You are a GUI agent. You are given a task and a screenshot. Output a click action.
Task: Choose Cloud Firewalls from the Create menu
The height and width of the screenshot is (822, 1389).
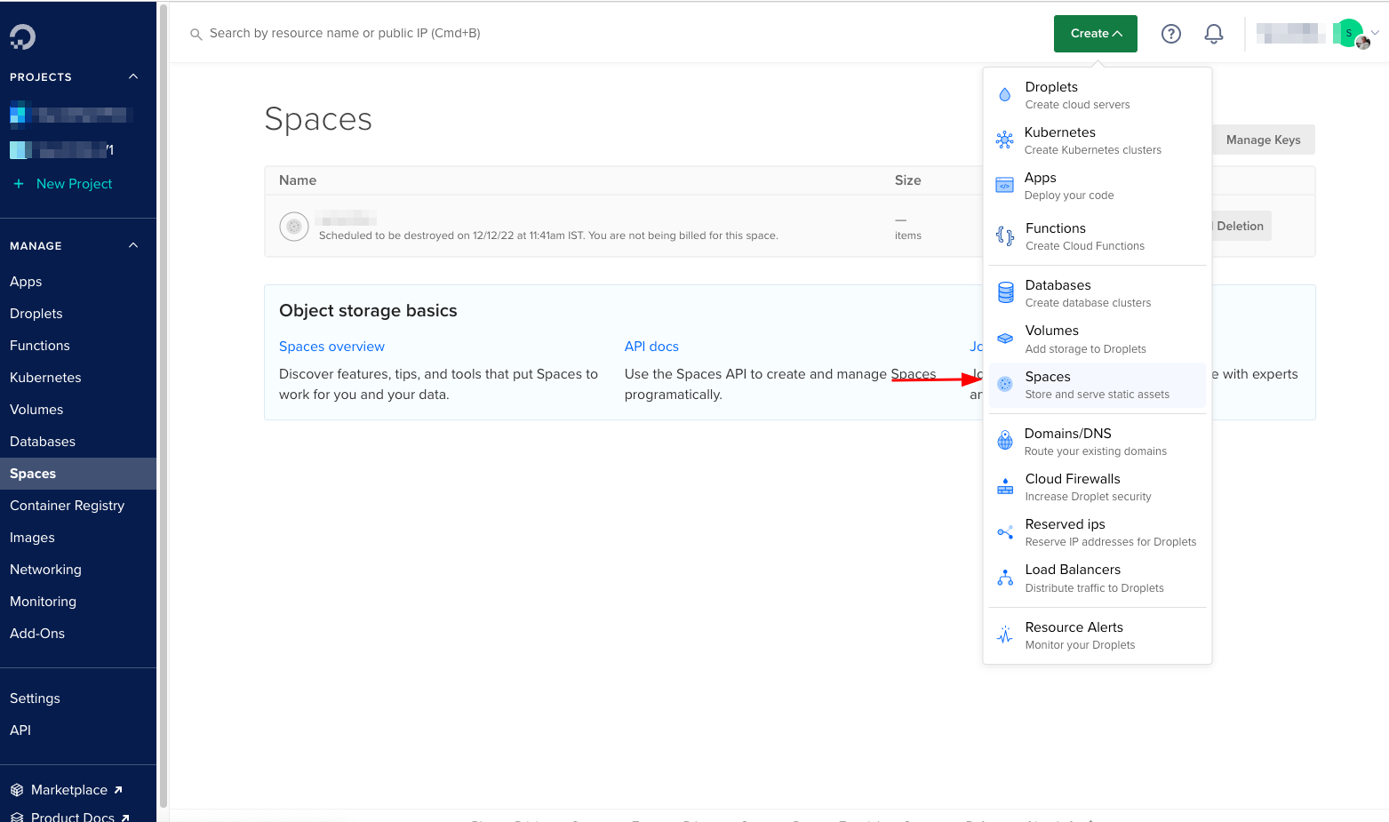pos(1098,487)
